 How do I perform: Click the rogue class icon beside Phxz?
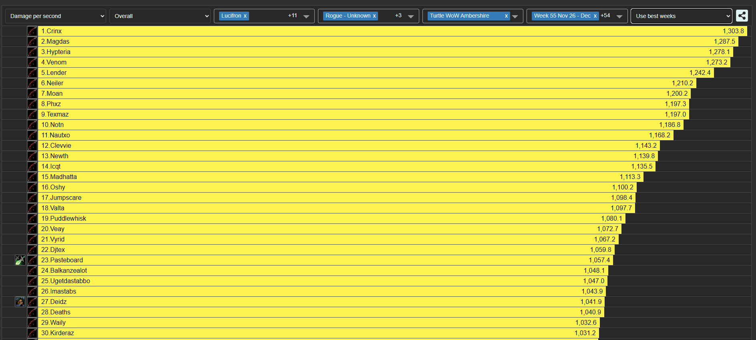pyautogui.click(x=32, y=104)
